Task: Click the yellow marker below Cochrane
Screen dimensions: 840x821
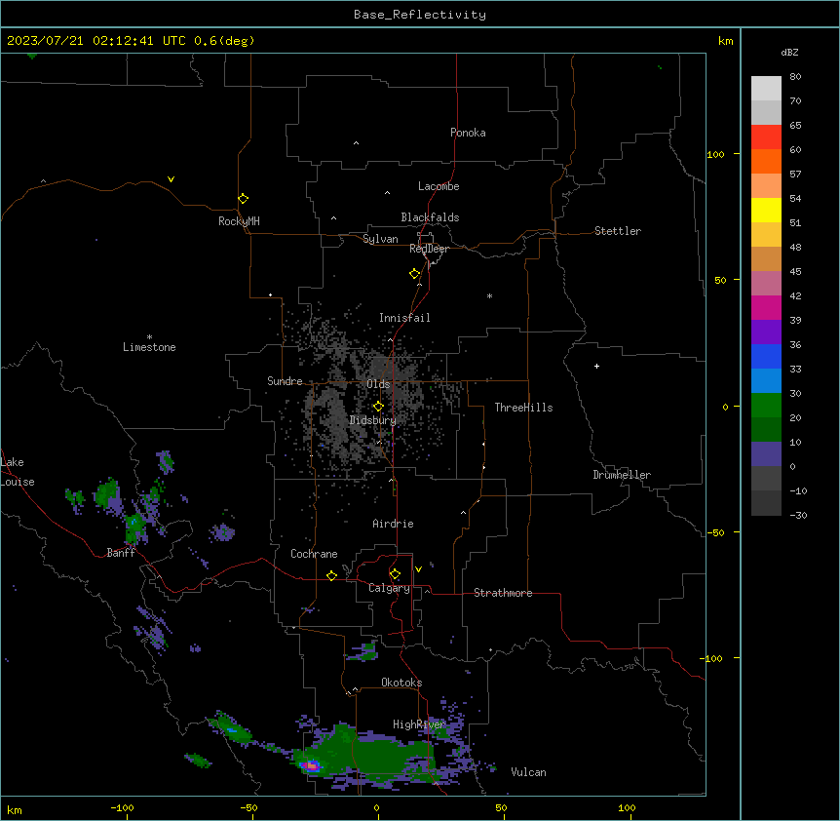Action: coord(331,575)
